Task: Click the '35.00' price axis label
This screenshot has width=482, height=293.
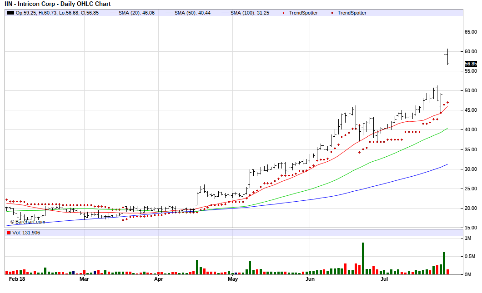Action: click(471, 149)
